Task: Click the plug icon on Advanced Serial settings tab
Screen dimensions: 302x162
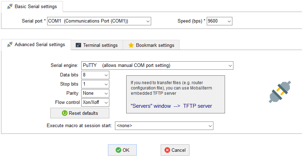Action: [9, 44]
